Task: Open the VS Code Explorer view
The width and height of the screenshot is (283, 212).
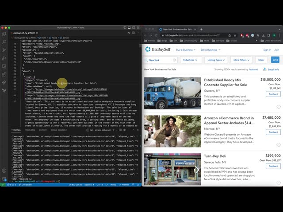Action: tap(4, 34)
